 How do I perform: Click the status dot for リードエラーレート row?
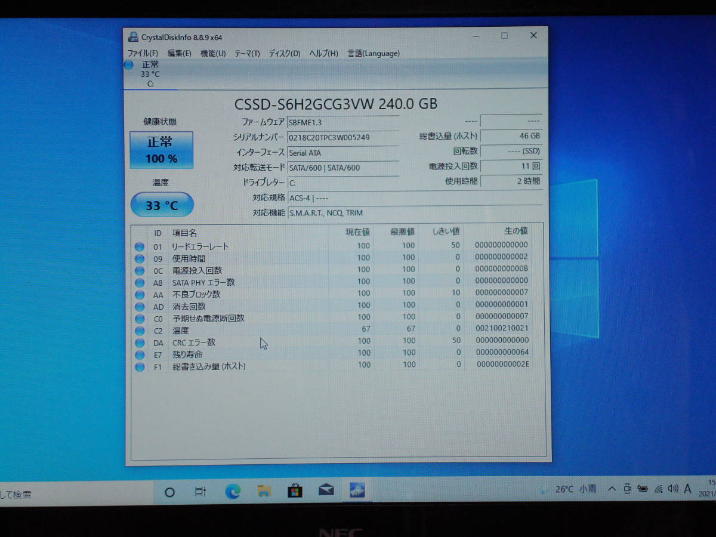click(x=140, y=246)
